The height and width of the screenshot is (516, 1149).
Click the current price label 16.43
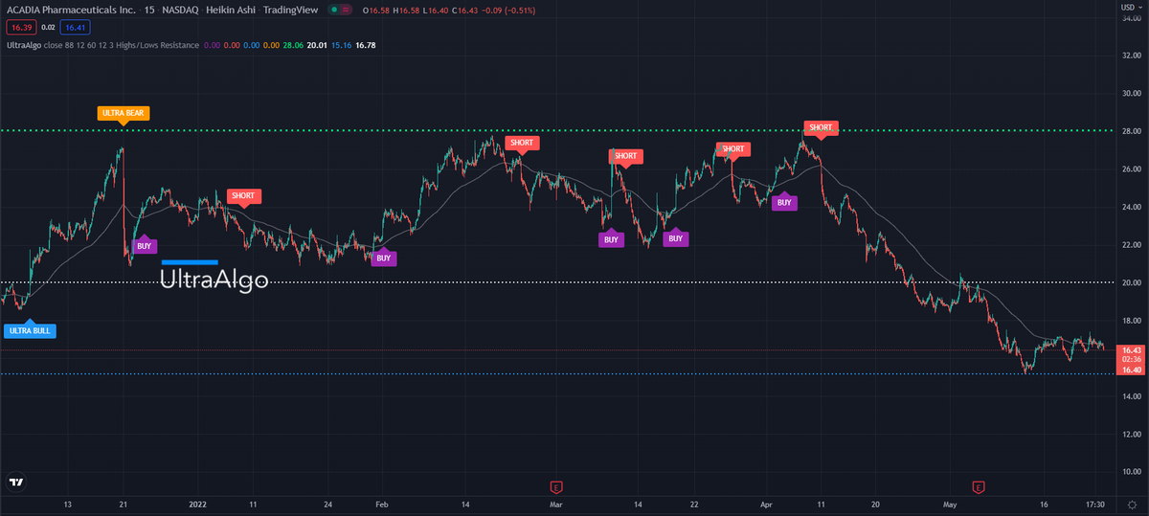pyautogui.click(x=1130, y=350)
